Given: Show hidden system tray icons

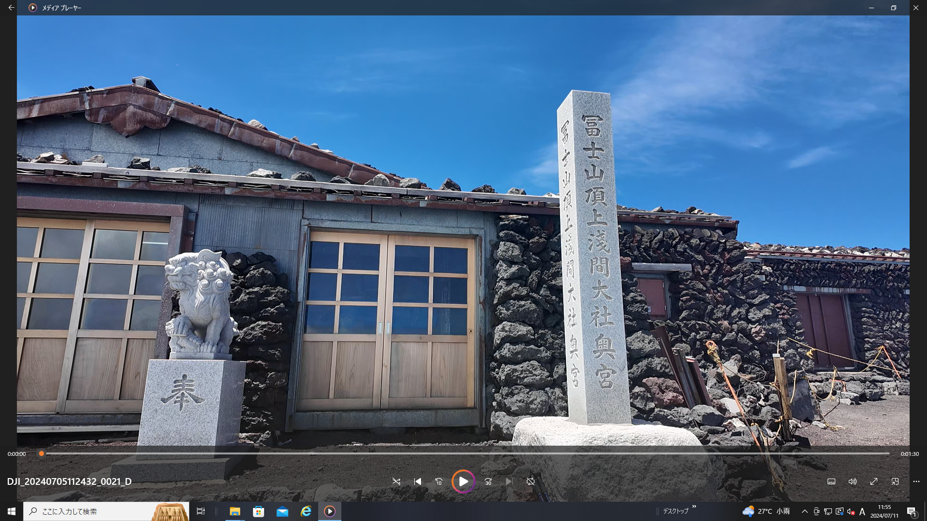Looking at the screenshot, I should 805,511.
